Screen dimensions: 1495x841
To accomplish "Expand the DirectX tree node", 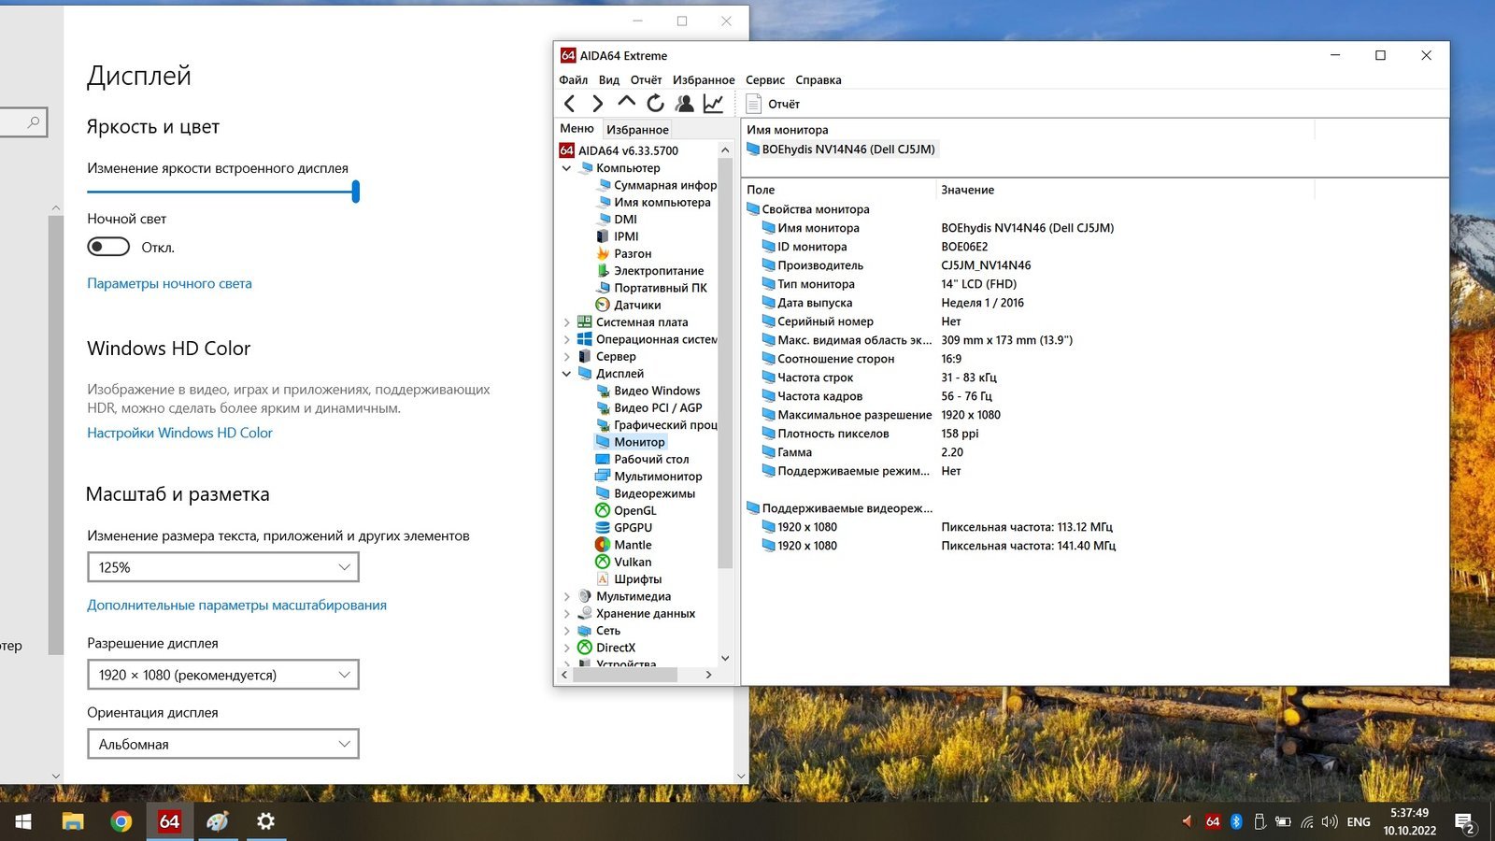I will (x=566, y=648).
